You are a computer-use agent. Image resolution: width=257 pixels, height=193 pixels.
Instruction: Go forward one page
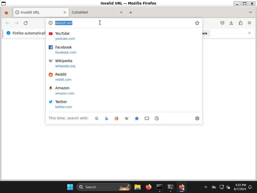[x=17, y=23]
